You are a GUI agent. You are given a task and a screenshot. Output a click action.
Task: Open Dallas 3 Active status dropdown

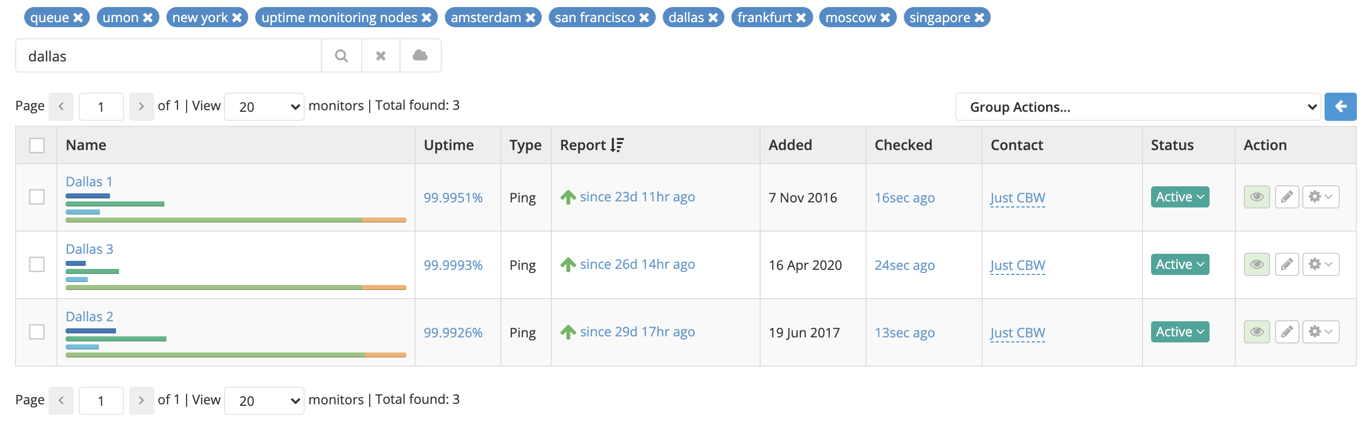point(1180,264)
